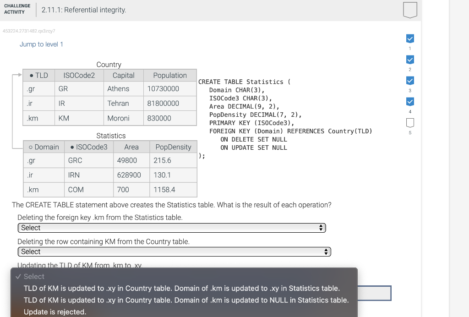Viewport: 469px width, 317px height.
Task: Click the 1158.4 density cell
Action: coord(173,190)
